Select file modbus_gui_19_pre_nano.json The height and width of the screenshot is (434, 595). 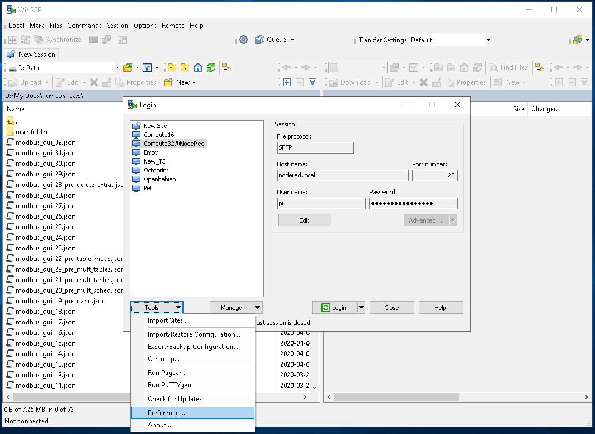click(56, 300)
